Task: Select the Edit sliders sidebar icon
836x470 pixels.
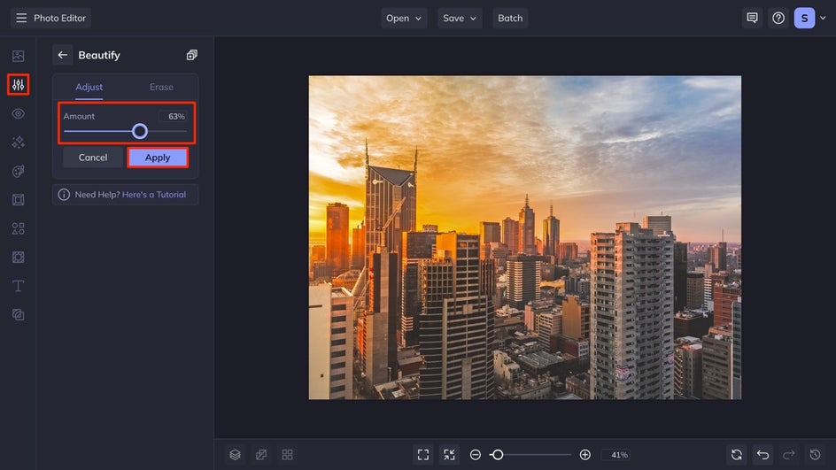Action: point(18,85)
